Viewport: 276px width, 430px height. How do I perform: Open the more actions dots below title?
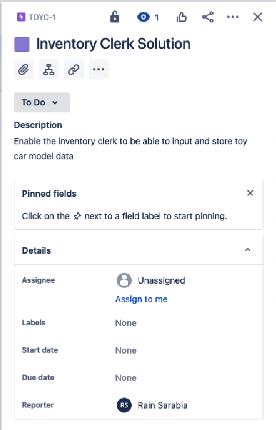pyautogui.click(x=99, y=69)
